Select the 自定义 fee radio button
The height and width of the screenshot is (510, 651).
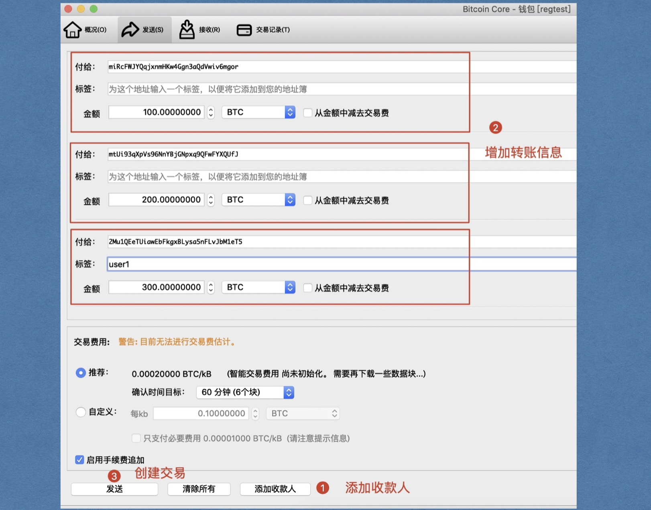click(81, 412)
